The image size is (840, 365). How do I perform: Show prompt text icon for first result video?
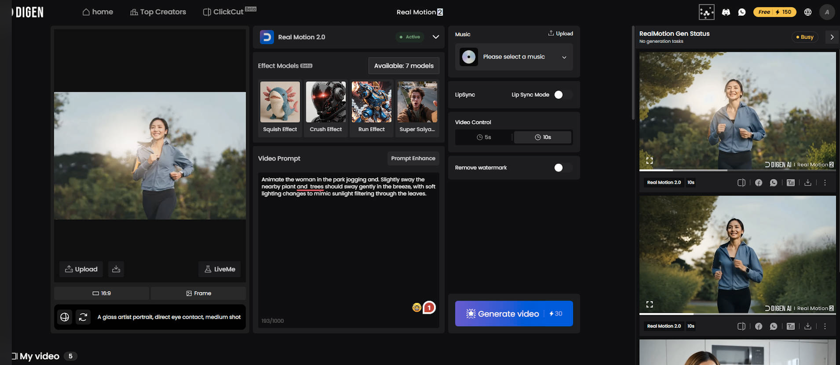pos(791,182)
